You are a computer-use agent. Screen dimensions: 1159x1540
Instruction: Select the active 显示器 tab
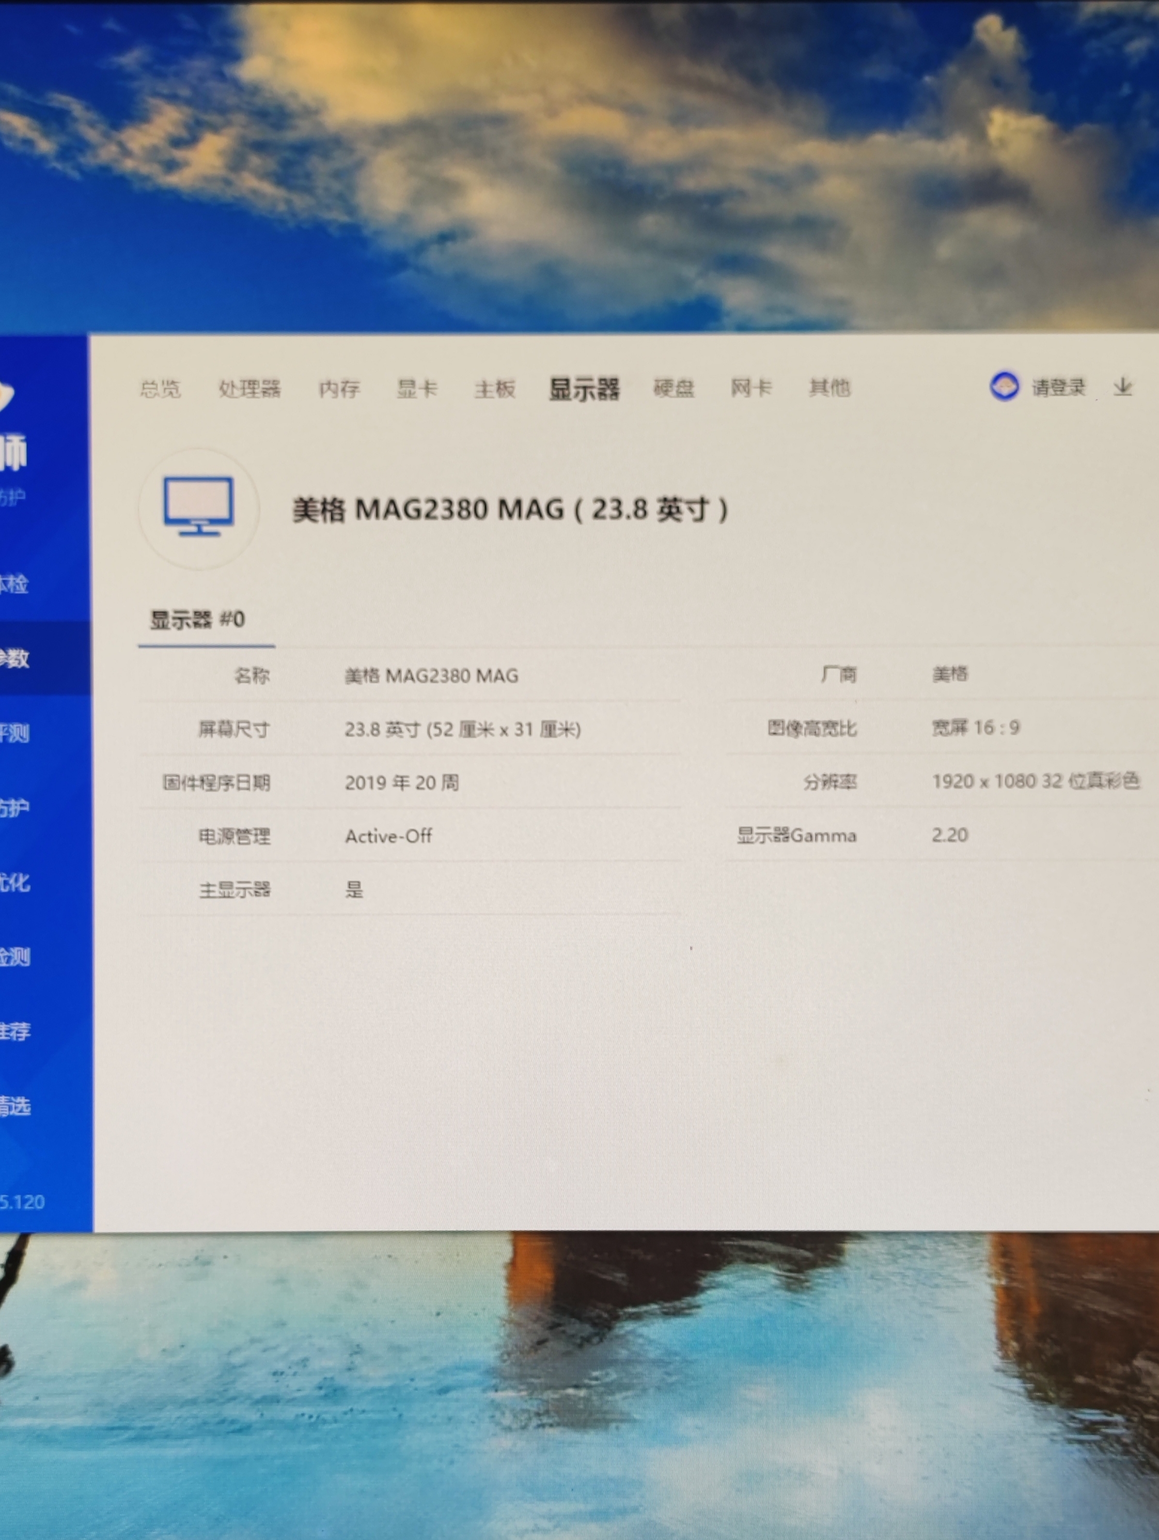tap(584, 389)
